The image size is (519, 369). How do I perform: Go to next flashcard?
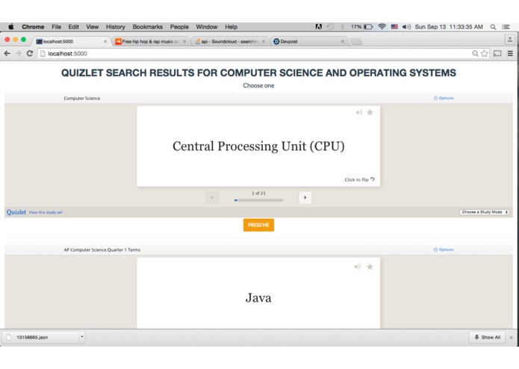(305, 198)
